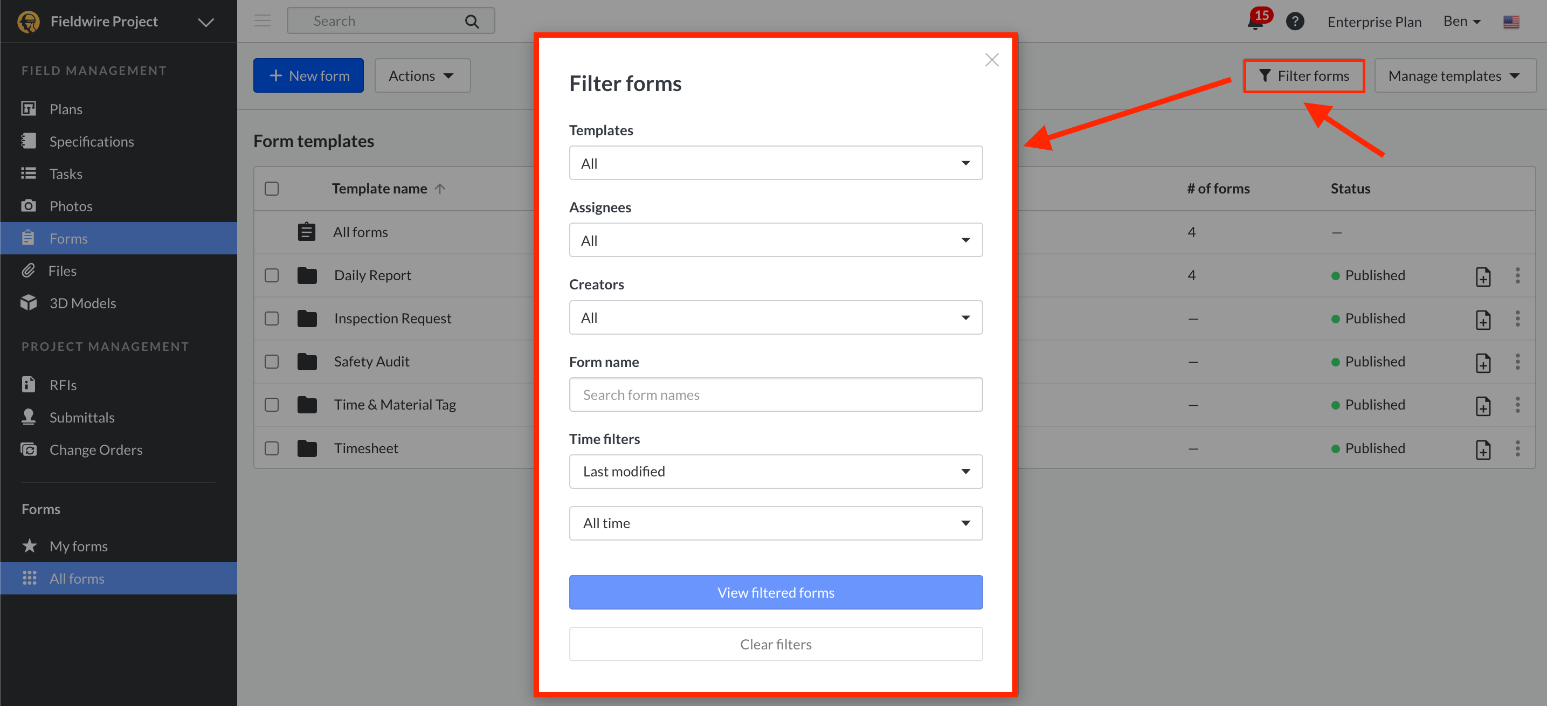Toggle the select-all templates checkbox
This screenshot has width=1547, height=706.
click(x=272, y=189)
